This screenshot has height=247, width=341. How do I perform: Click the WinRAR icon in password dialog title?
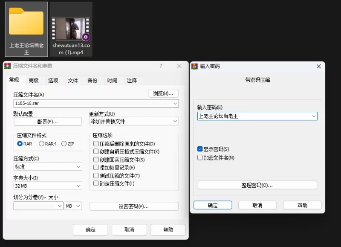click(194, 67)
